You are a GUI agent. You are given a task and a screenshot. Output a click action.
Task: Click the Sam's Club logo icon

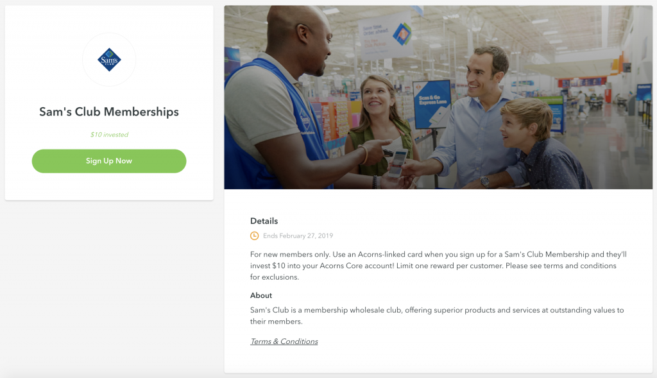(x=109, y=60)
